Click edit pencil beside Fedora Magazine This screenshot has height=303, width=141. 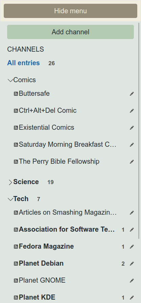pos(132,247)
